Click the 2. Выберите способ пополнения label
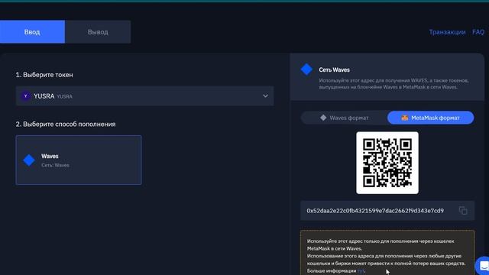 [66, 124]
